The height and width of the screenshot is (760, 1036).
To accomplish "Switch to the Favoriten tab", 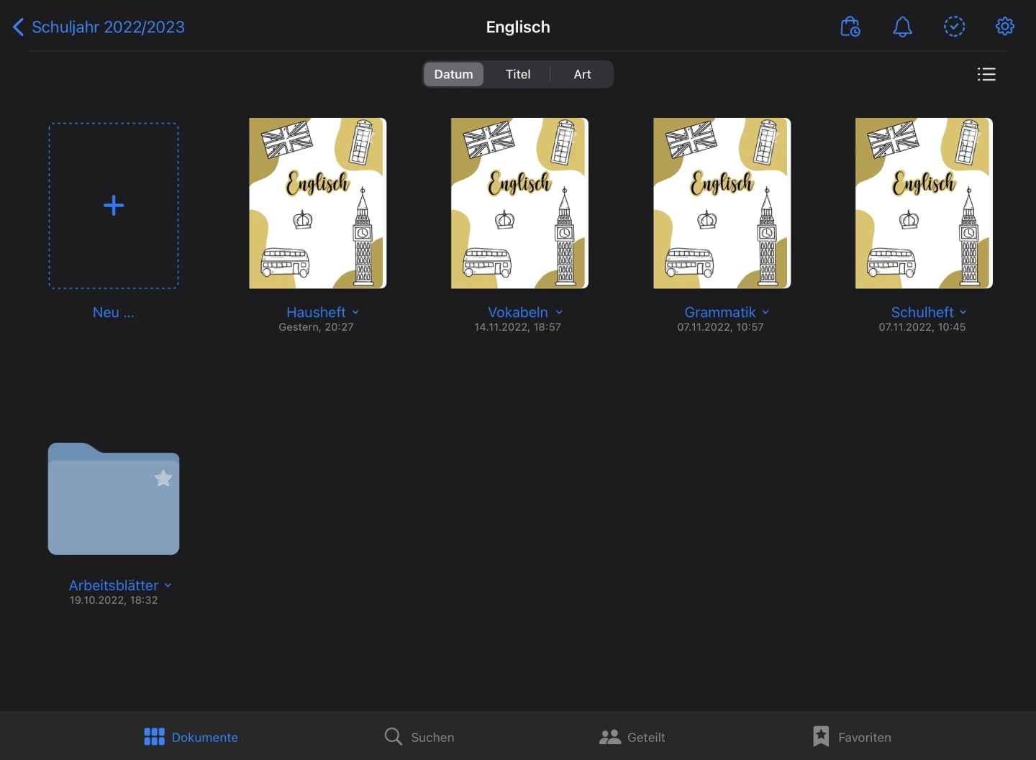I will coord(852,737).
